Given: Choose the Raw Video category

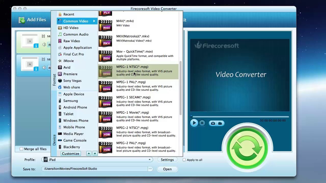Looking at the screenshot, I should click(72, 41).
